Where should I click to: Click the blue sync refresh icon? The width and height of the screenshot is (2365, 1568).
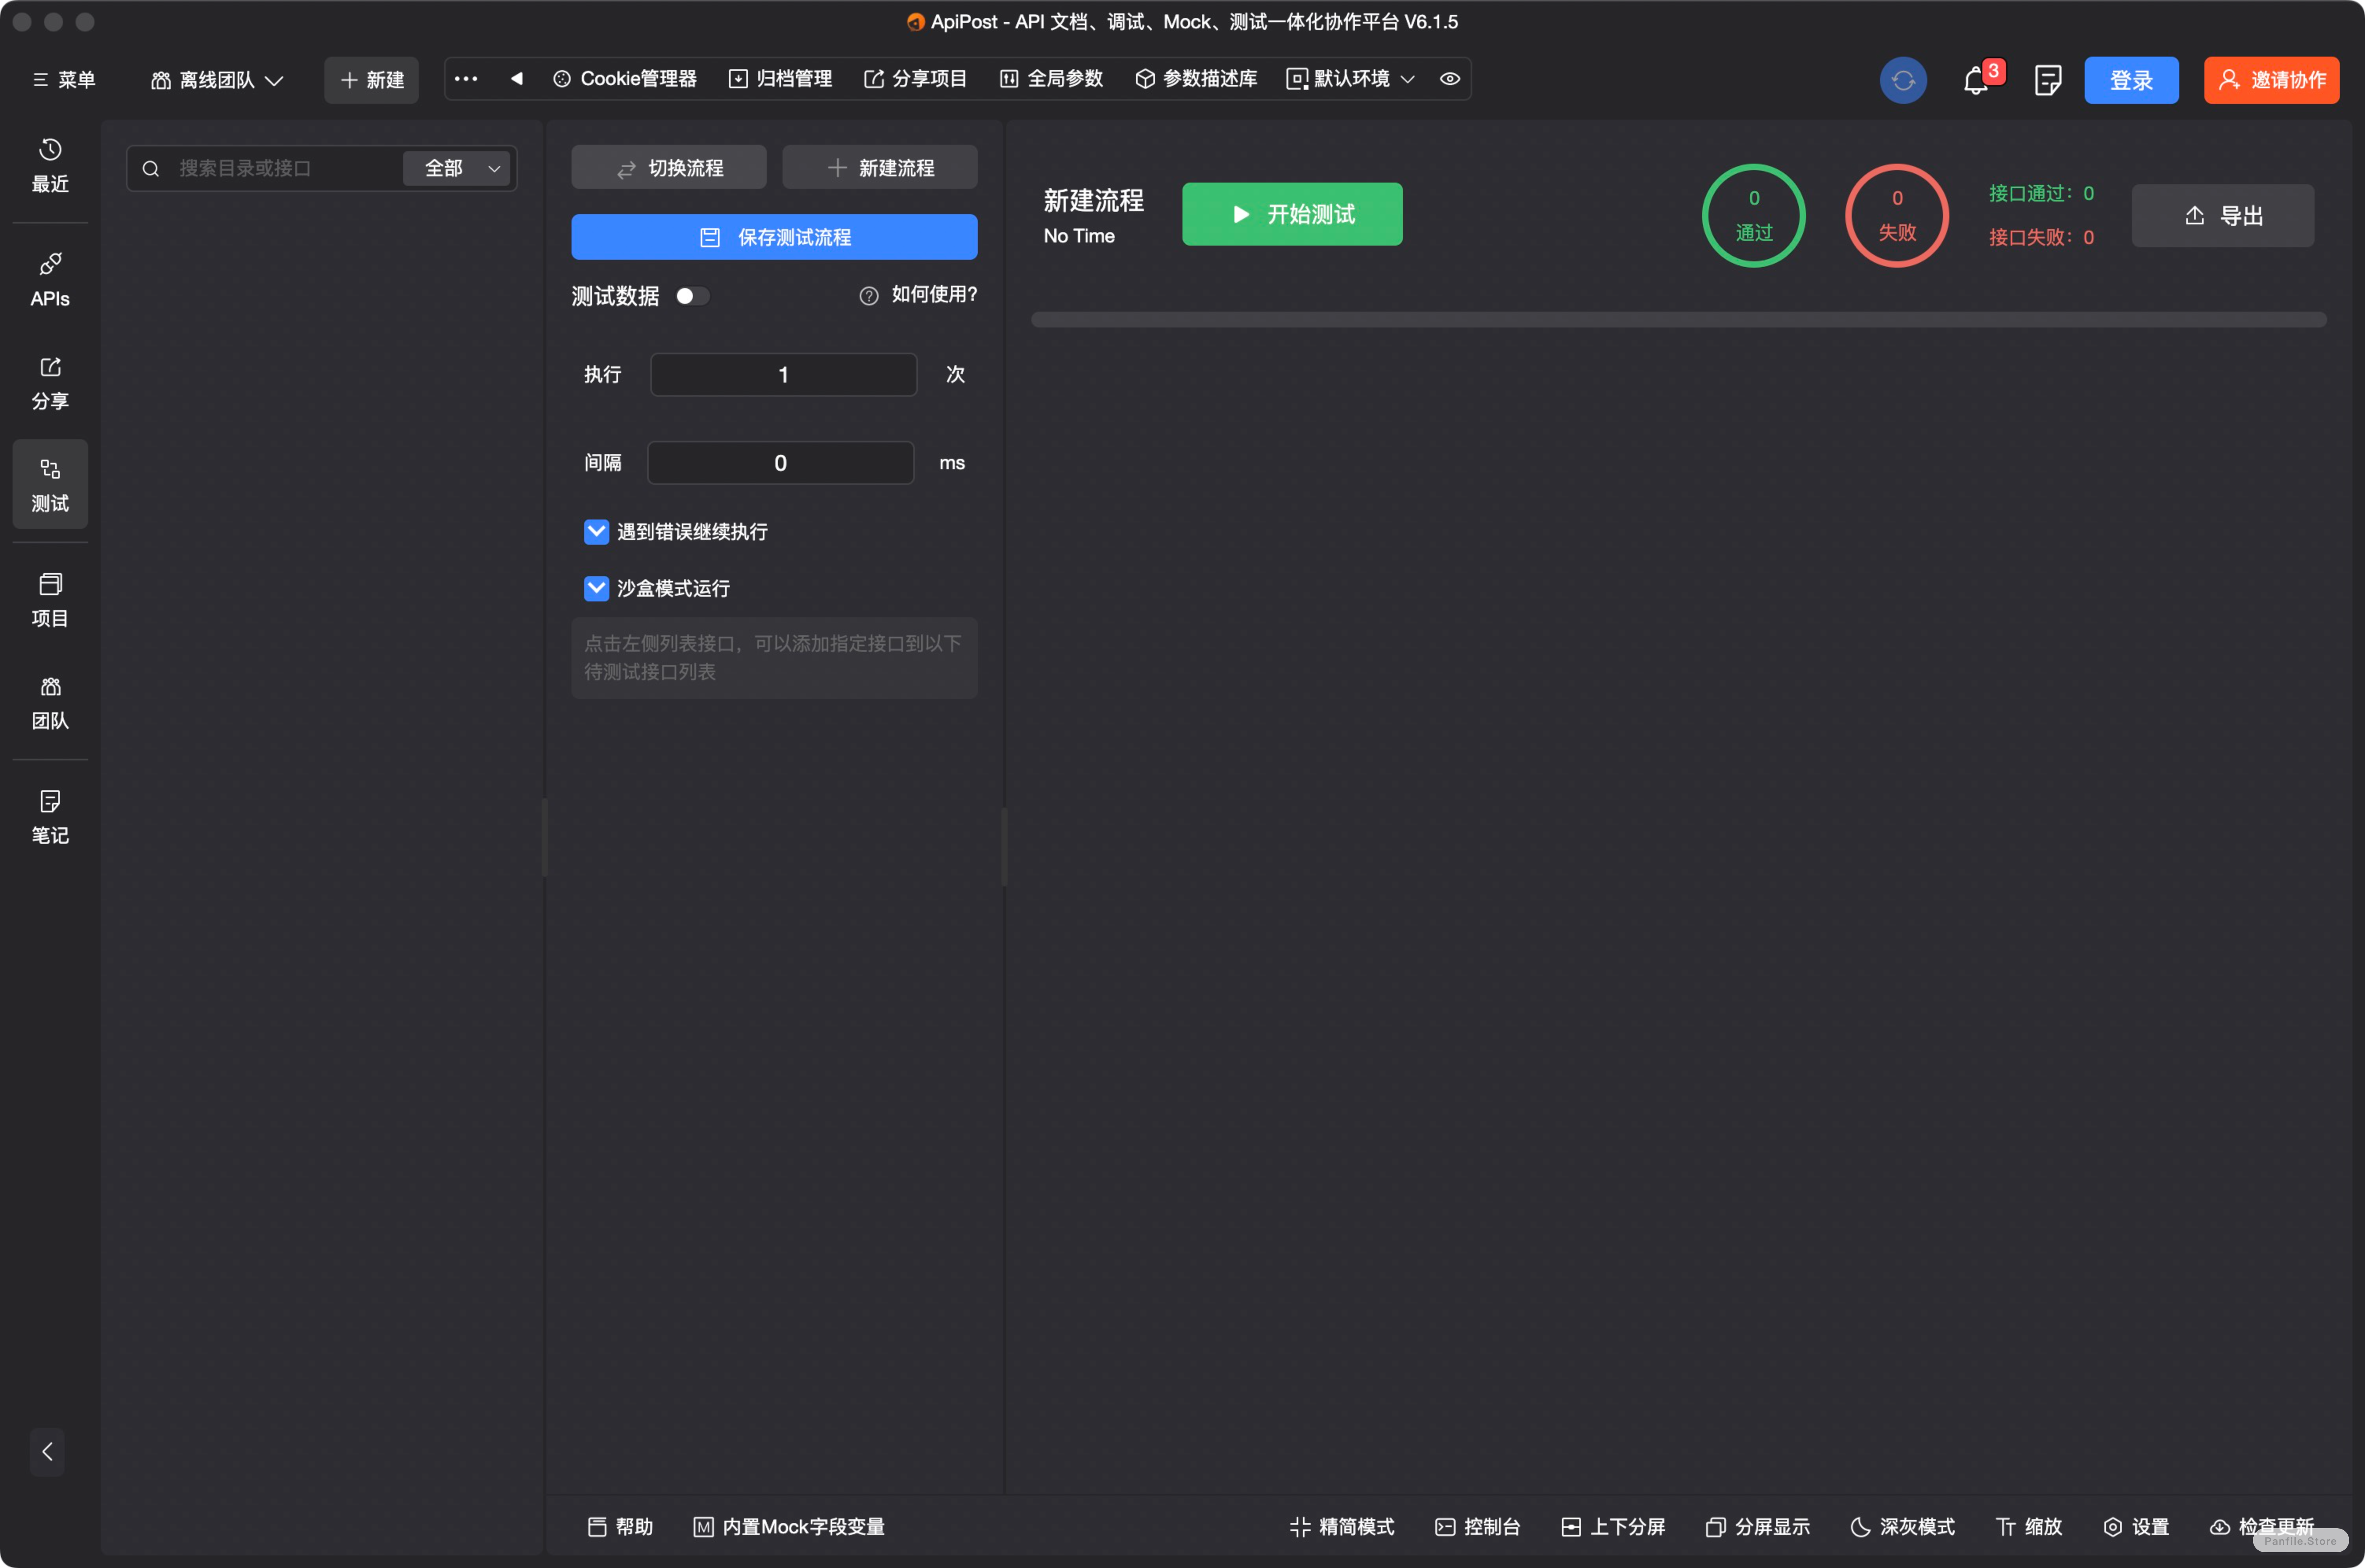pos(1903,80)
